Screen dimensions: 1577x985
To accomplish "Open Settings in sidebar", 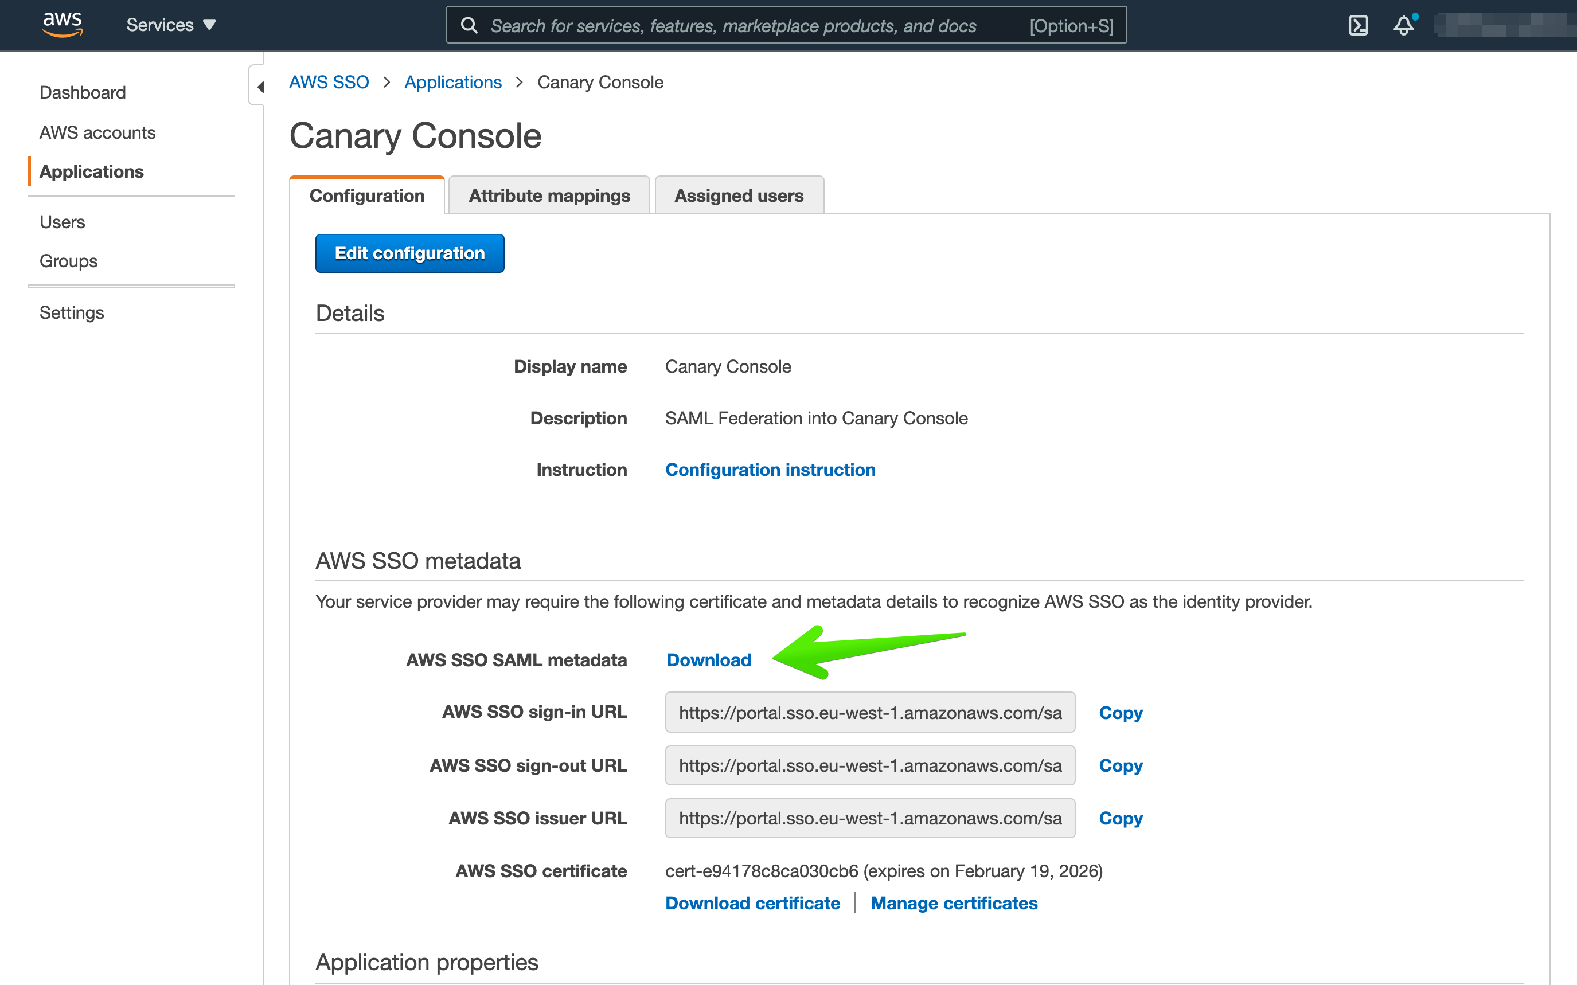I will pos(72,312).
